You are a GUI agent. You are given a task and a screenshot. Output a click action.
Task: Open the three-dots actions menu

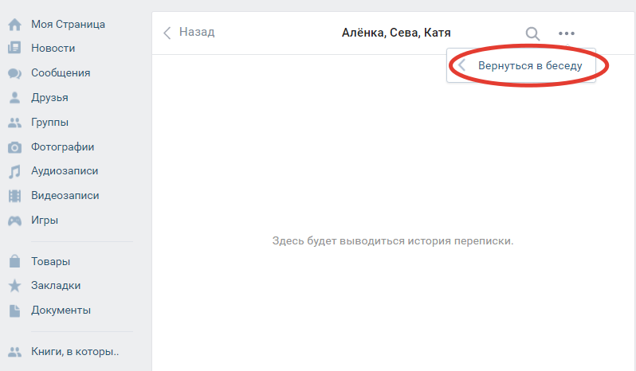tap(566, 33)
